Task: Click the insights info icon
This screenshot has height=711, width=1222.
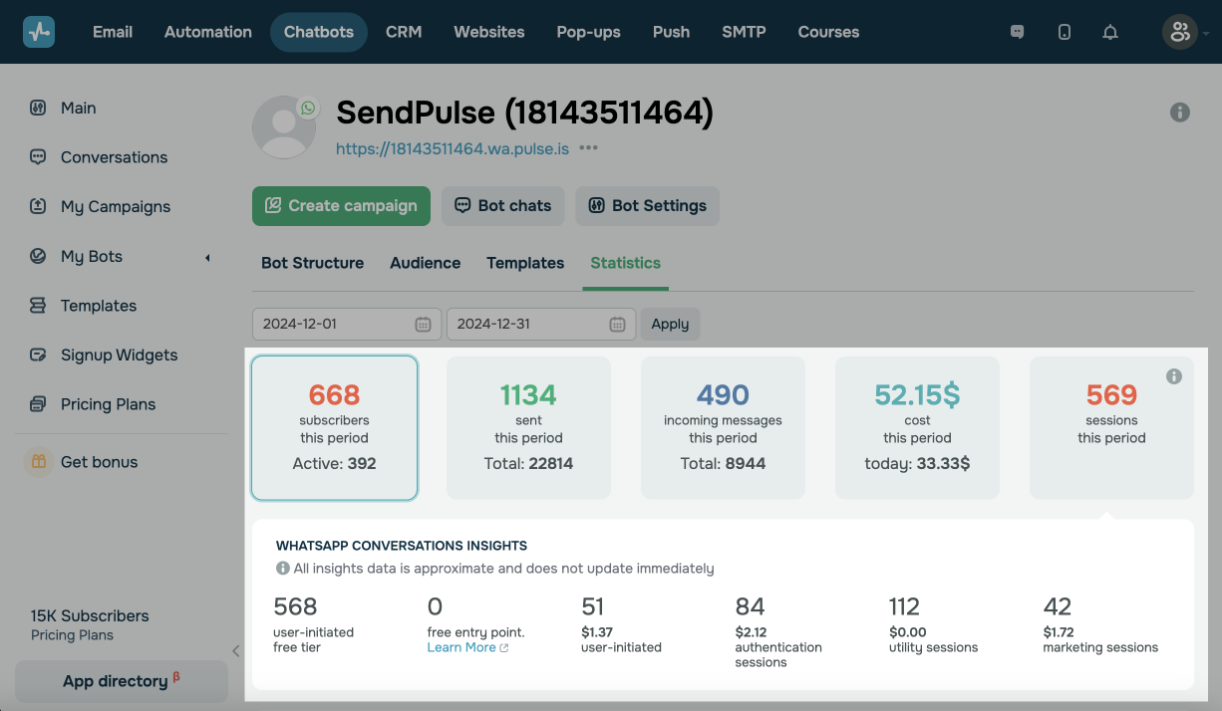Action: (x=283, y=569)
